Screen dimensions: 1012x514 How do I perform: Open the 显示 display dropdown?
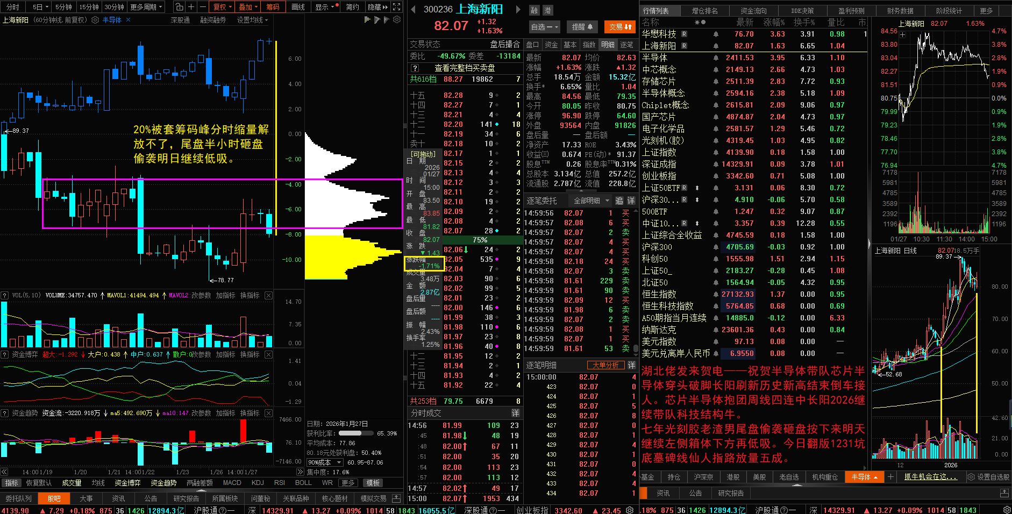coord(326,7)
